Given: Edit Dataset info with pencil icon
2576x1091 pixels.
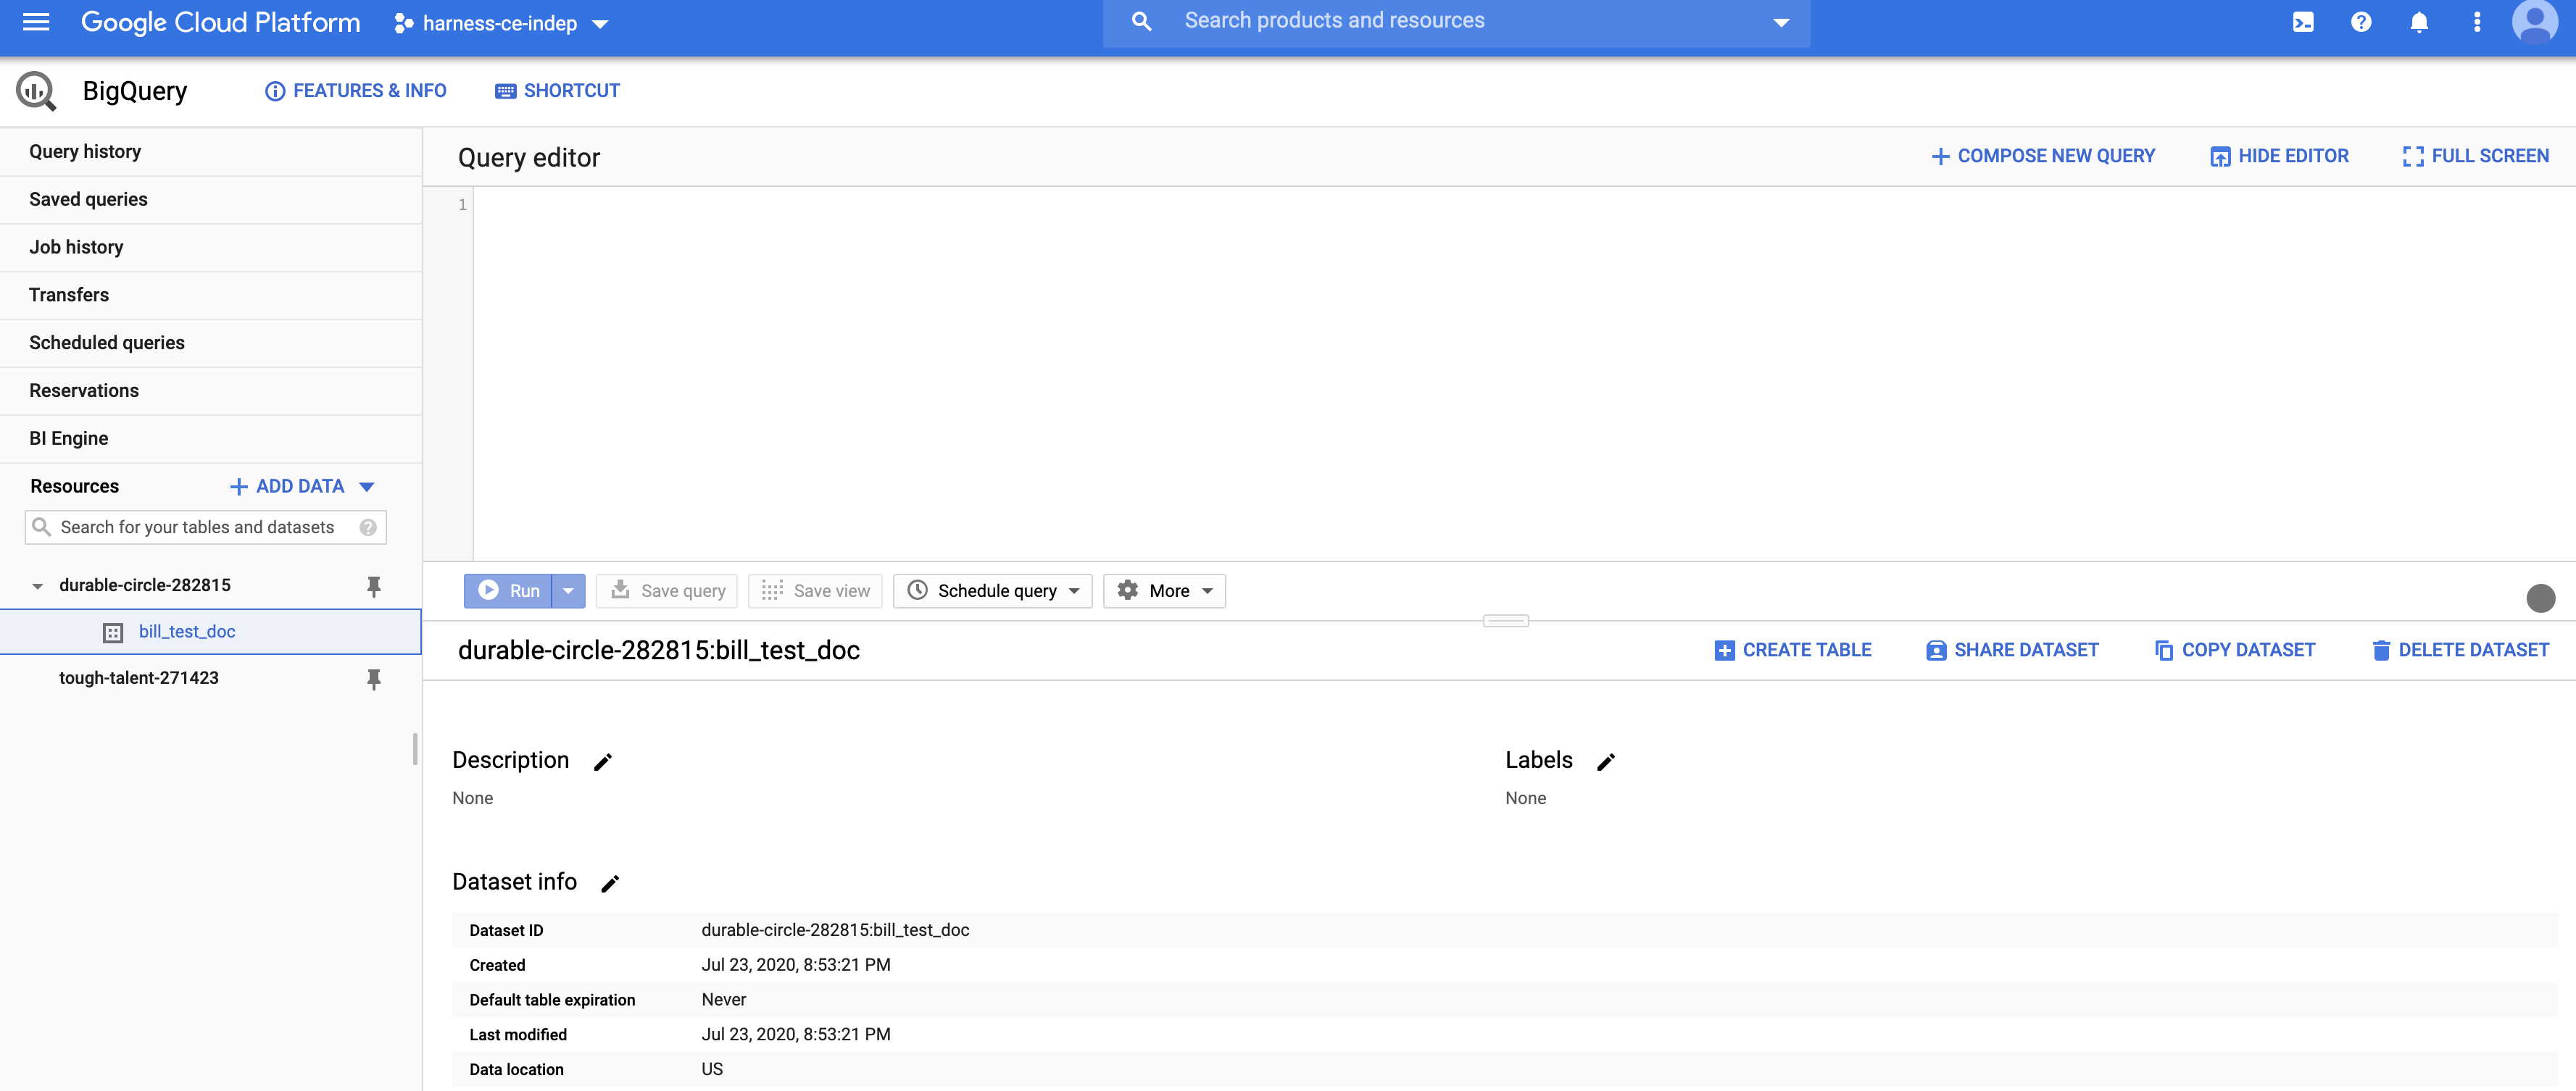Looking at the screenshot, I should [610, 883].
